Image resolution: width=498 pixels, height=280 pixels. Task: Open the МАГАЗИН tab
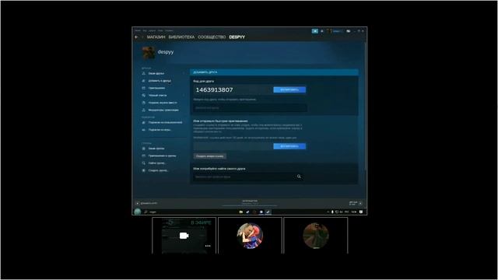coord(156,37)
